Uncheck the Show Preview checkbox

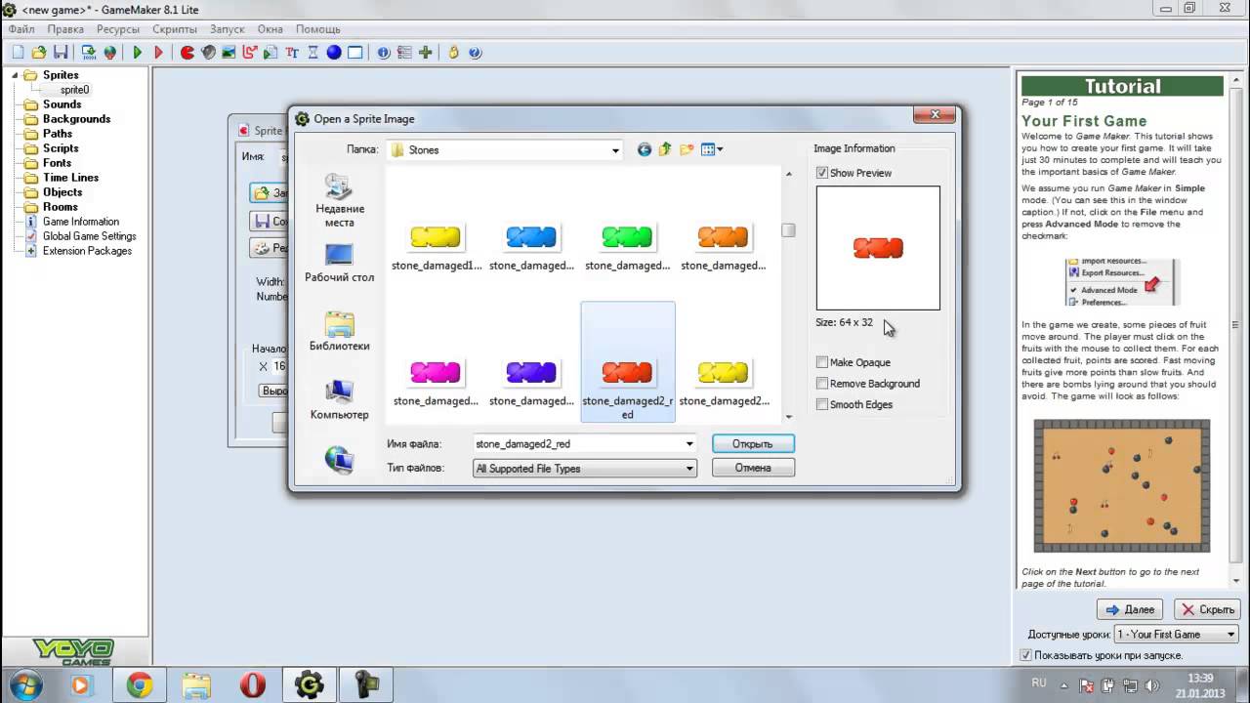[822, 173]
